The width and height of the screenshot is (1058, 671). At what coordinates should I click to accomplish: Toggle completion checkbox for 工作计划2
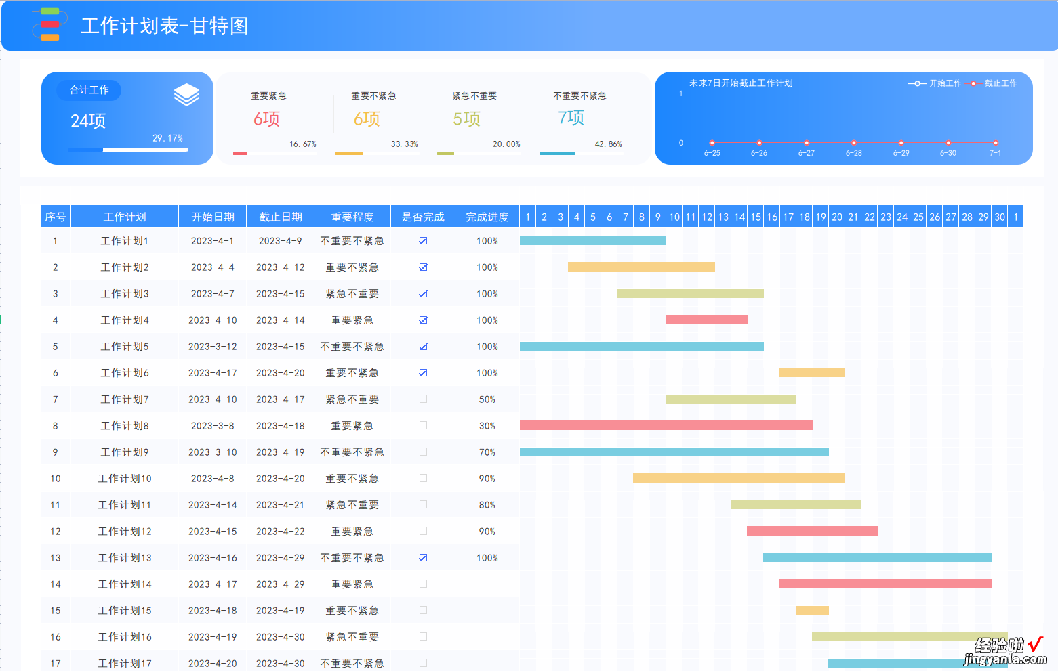[423, 267]
